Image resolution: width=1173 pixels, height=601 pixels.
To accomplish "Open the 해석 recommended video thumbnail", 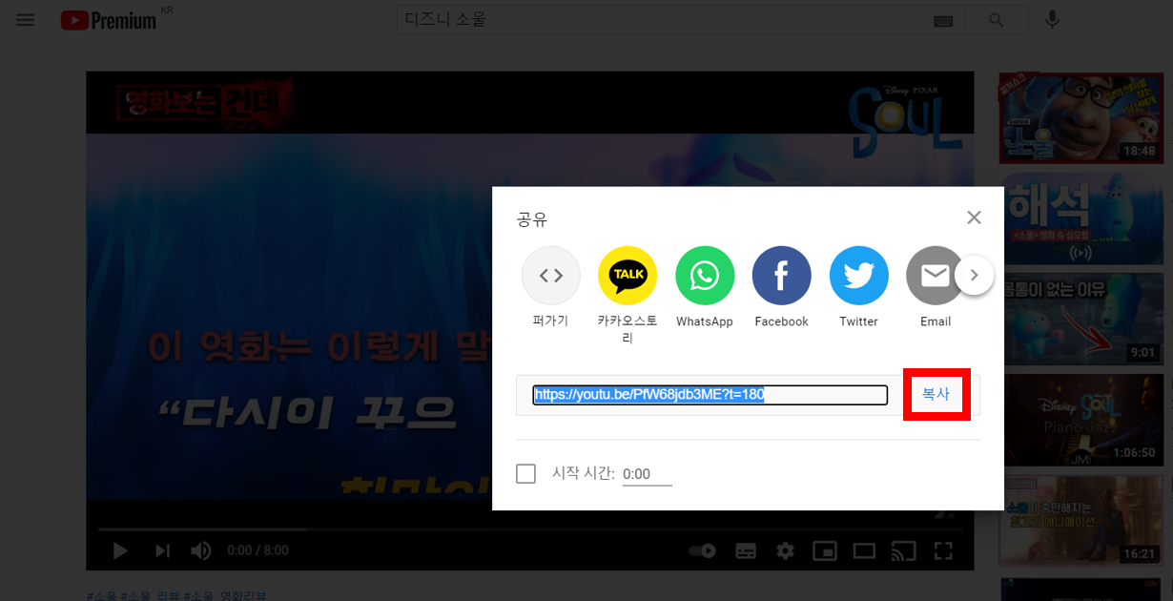I will [1080, 218].
